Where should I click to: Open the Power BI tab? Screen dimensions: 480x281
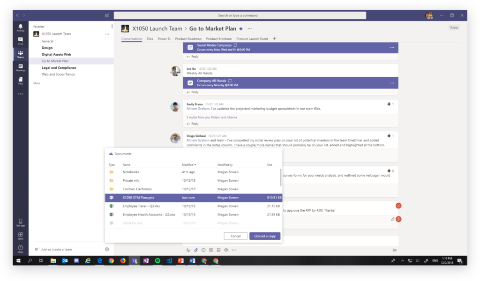(164, 39)
